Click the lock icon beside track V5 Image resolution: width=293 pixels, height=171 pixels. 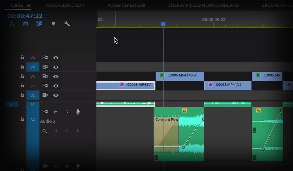22,57
